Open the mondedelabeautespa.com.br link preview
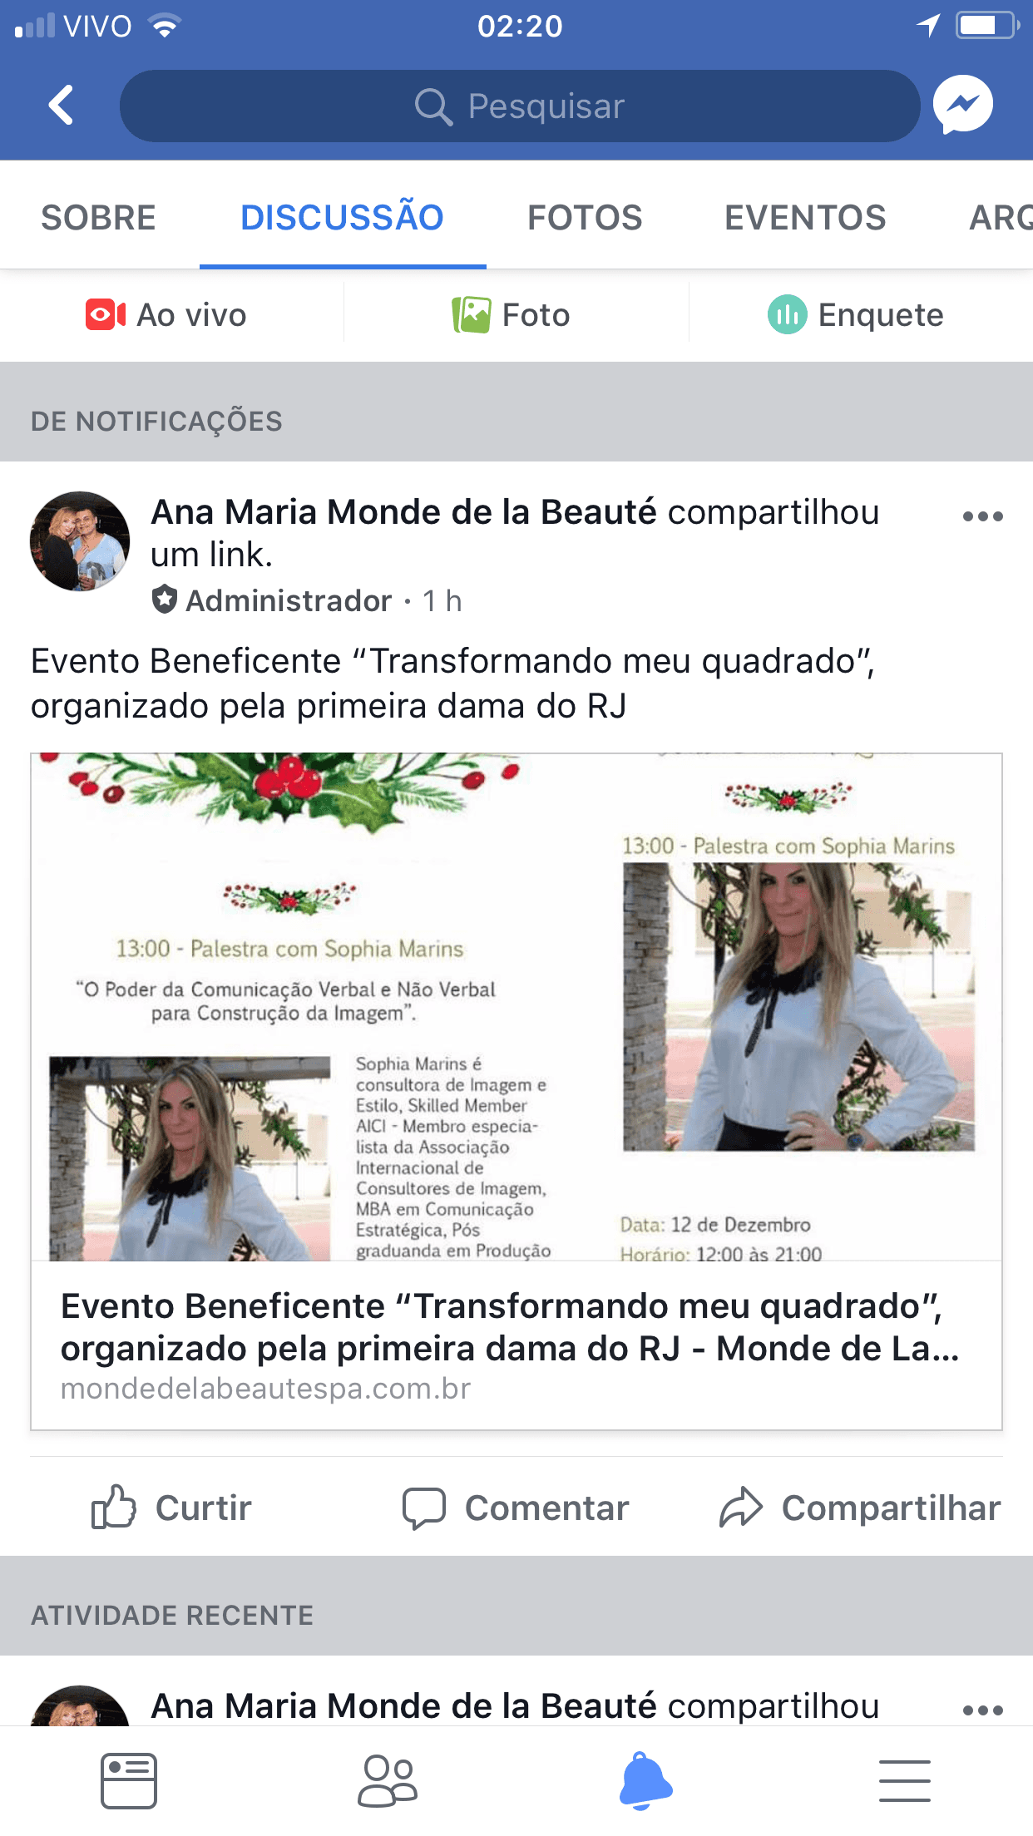The height and width of the screenshot is (1836, 1033). pyautogui.click(x=516, y=1092)
